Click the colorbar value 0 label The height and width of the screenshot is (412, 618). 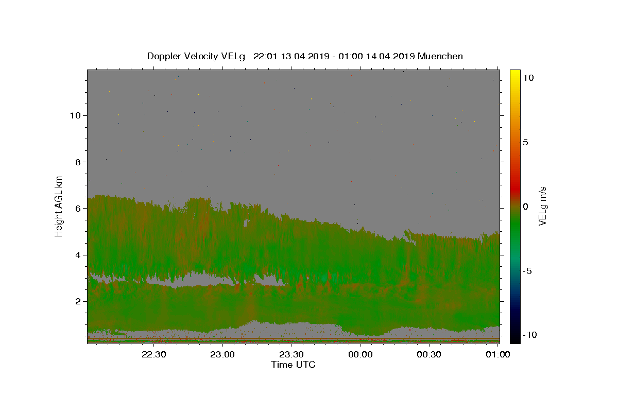tap(525, 207)
